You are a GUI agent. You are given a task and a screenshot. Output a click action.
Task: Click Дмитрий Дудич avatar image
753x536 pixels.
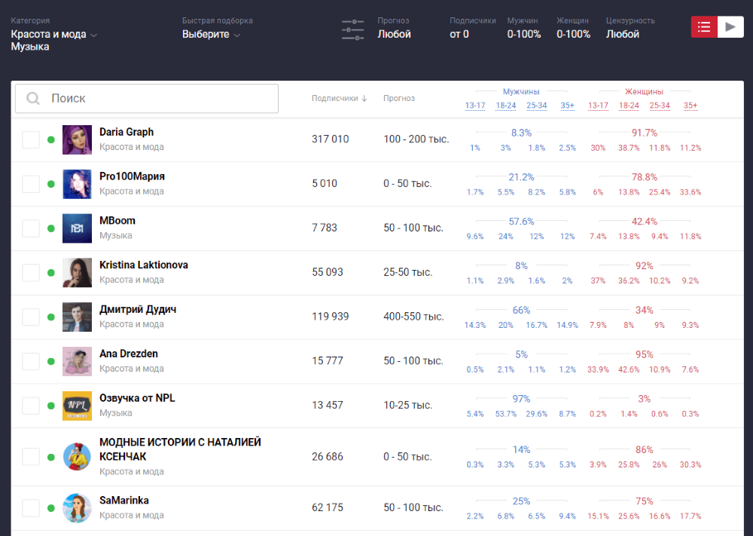pos(77,317)
